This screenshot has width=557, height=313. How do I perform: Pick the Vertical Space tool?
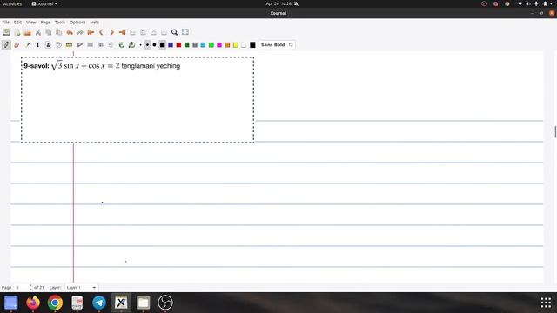(x=101, y=45)
